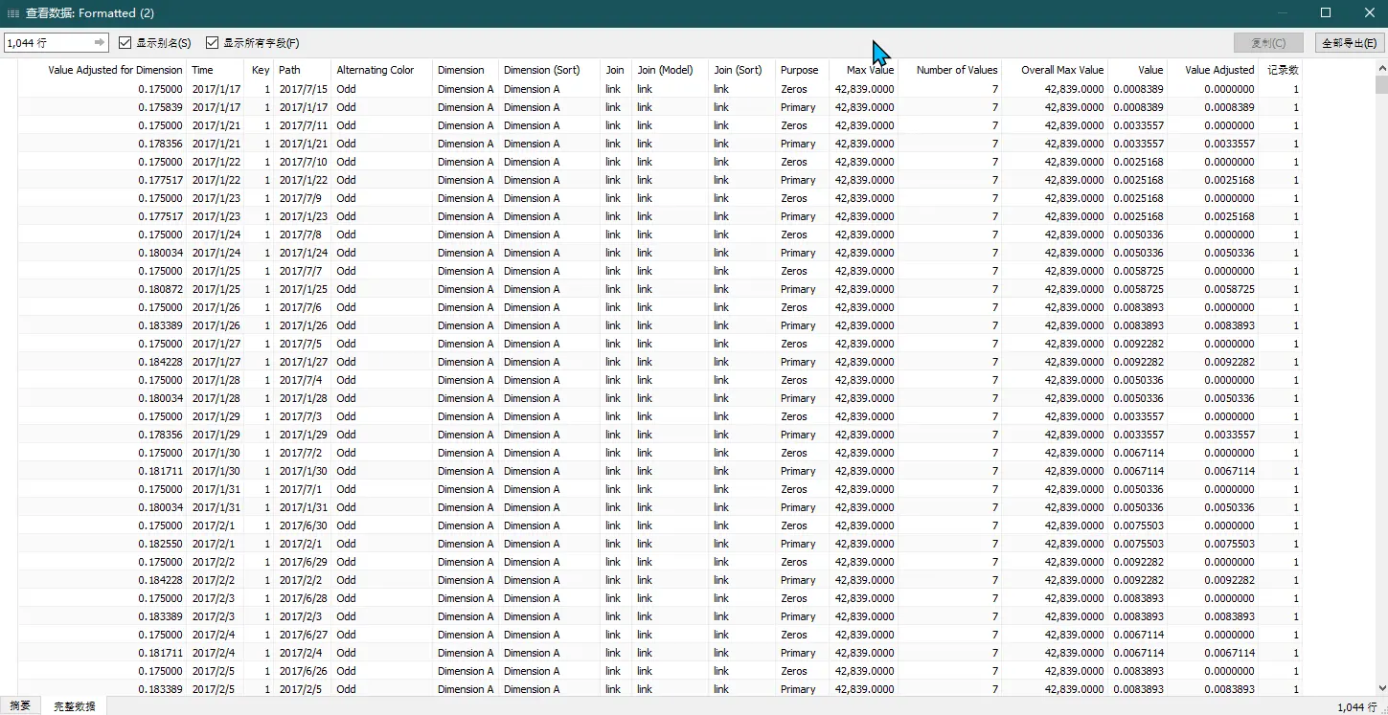This screenshot has width=1388, height=715.
Task: Select the path cell 2017/7/1
Action: click(303, 489)
